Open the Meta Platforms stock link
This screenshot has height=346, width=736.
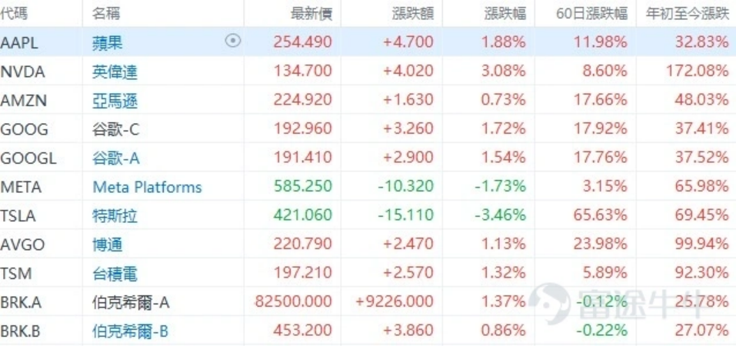pos(148,187)
